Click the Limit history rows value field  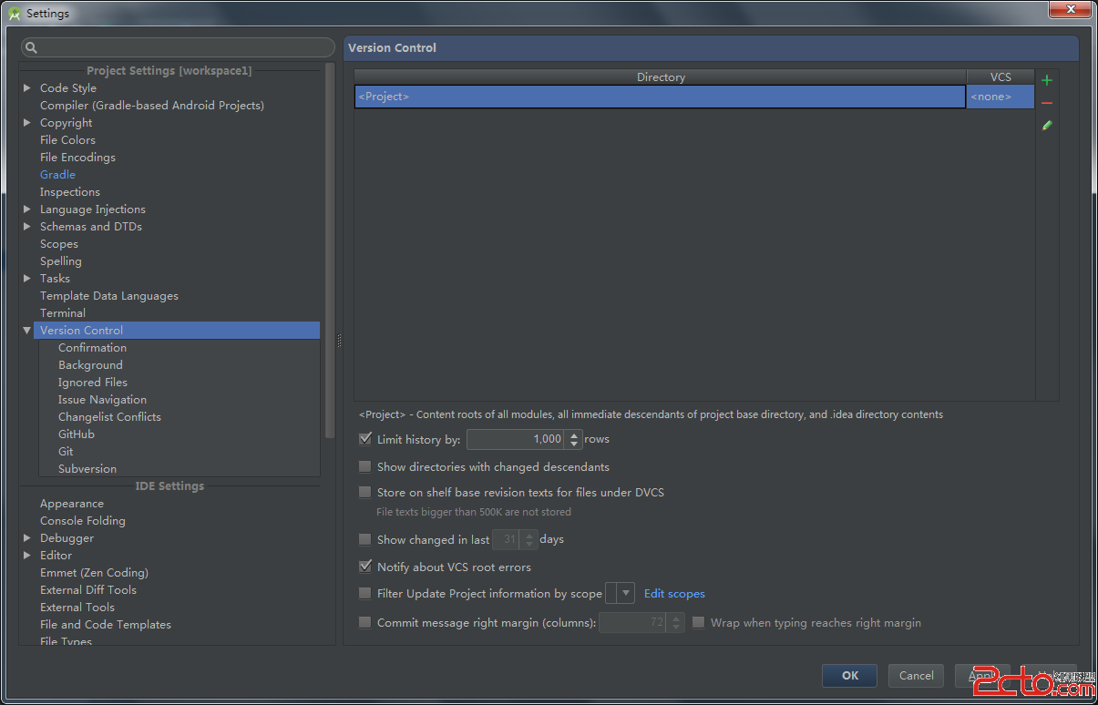[x=516, y=440]
